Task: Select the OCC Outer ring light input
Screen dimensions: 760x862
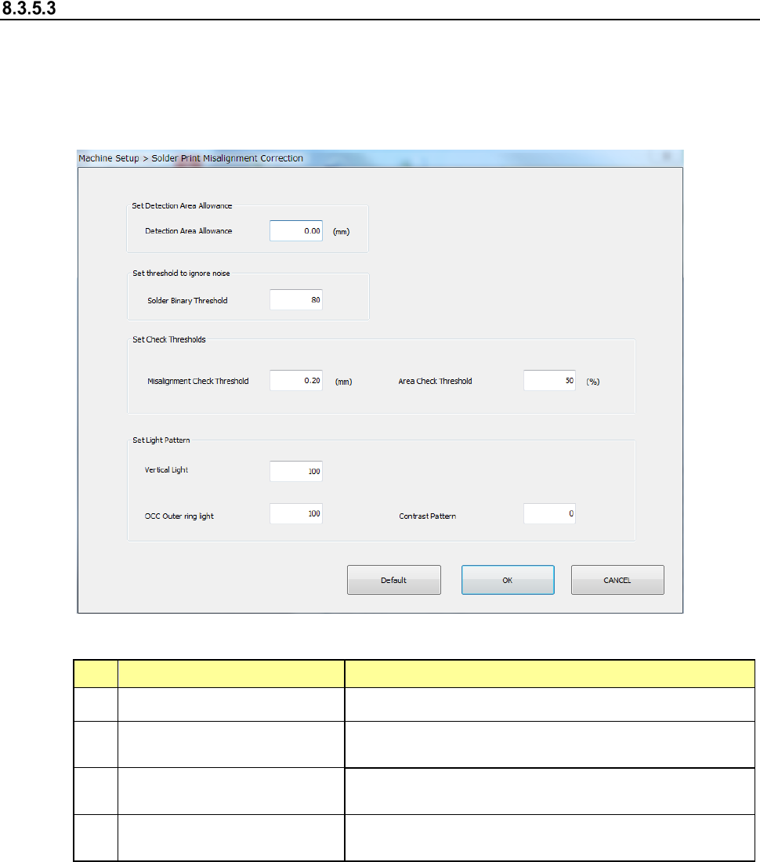Action: pos(295,513)
